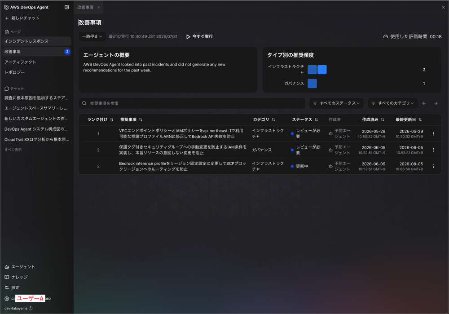Go to previous page with left arrow
The height and width of the screenshot is (314, 449).
point(424,103)
